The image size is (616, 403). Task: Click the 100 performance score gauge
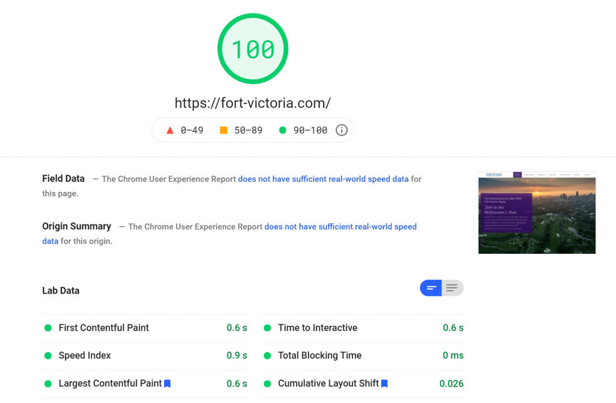[253, 49]
